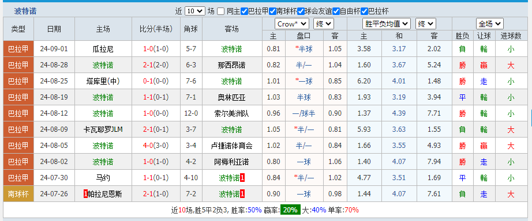This screenshot has width=532, height=221.
Task: Click draw odds 4.39
Action: click(x=399, y=113)
